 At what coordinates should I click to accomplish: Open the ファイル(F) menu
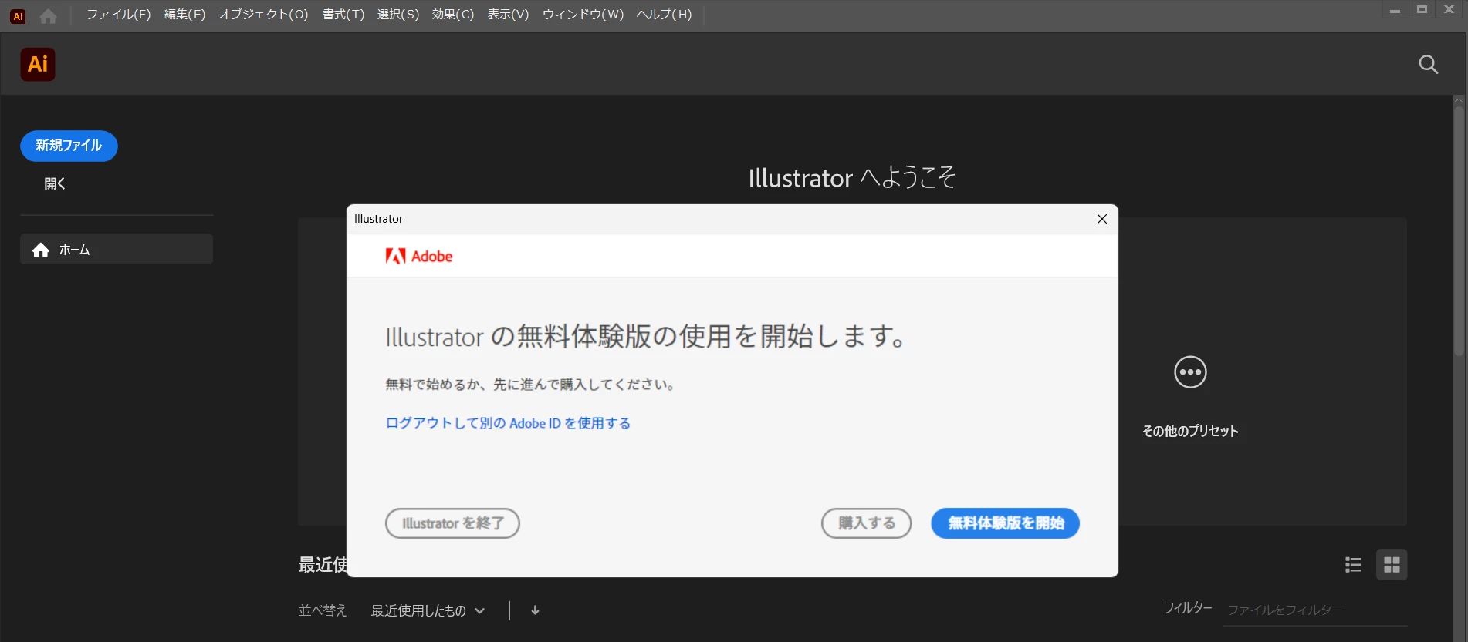118,15
